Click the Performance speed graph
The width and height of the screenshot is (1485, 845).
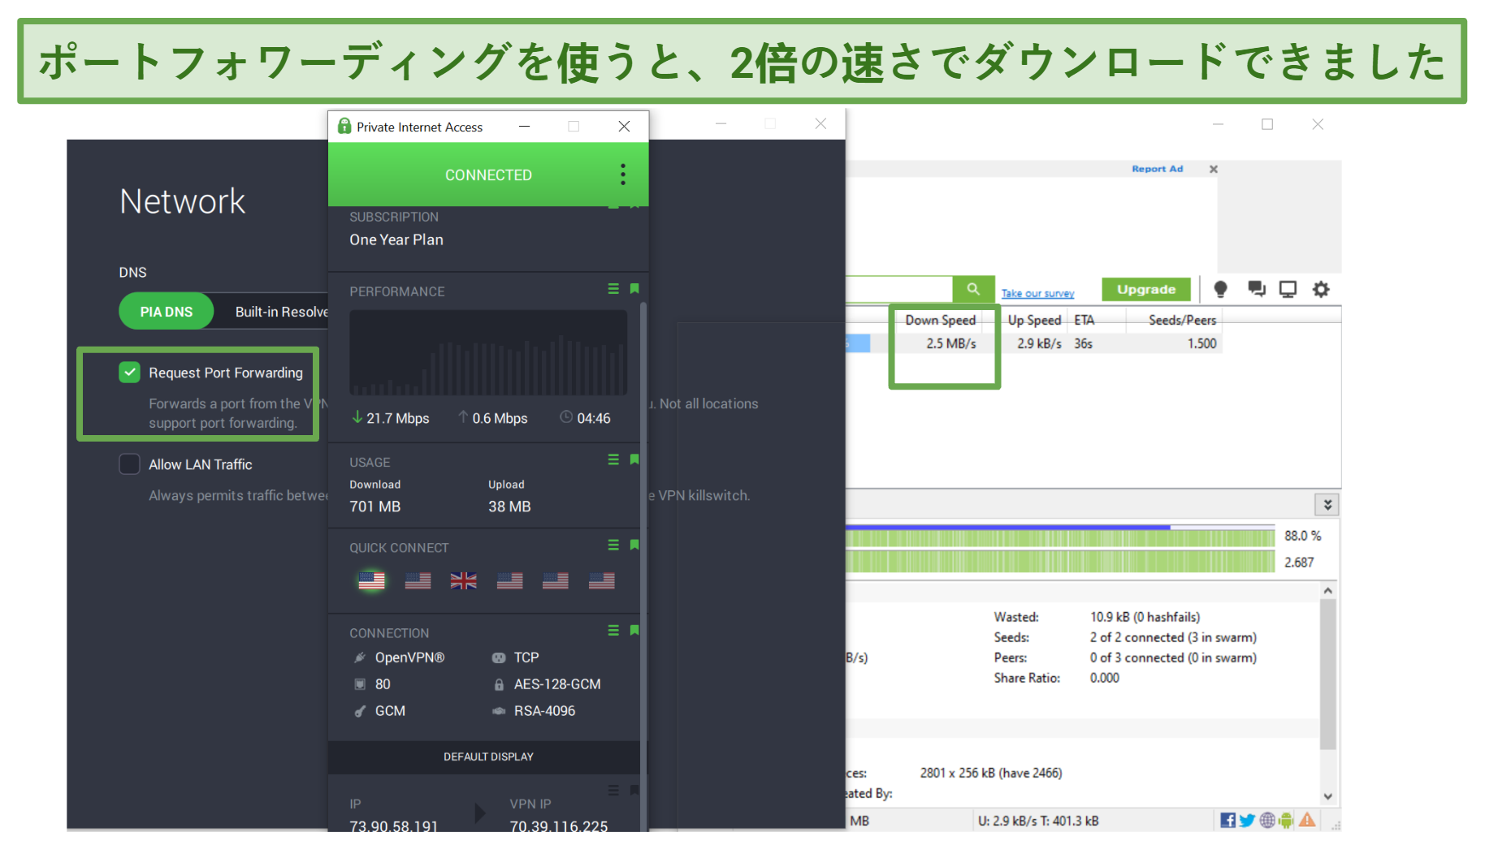488,352
